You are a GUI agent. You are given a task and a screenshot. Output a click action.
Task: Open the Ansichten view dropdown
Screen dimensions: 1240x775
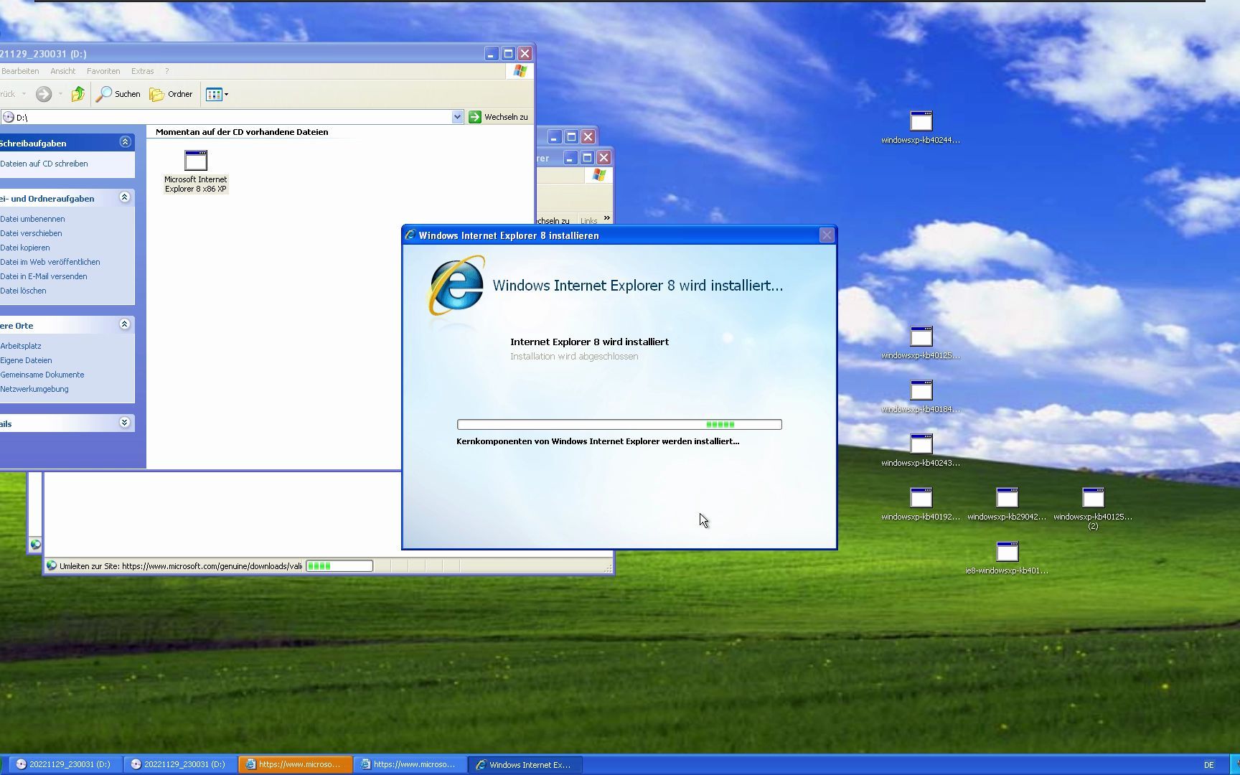click(x=217, y=94)
